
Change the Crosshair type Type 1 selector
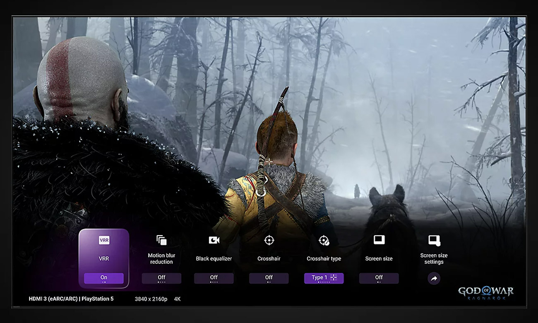[324, 278]
